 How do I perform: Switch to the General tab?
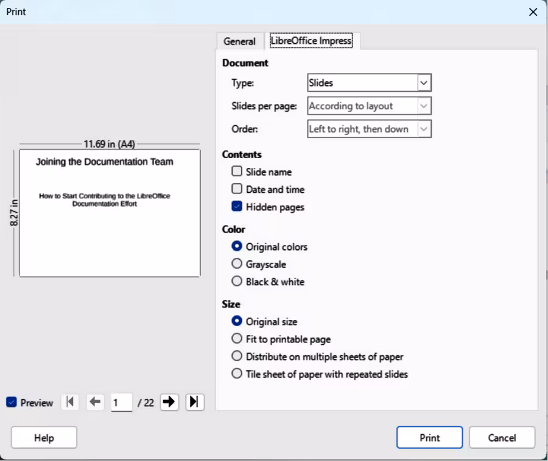tap(239, 41)
